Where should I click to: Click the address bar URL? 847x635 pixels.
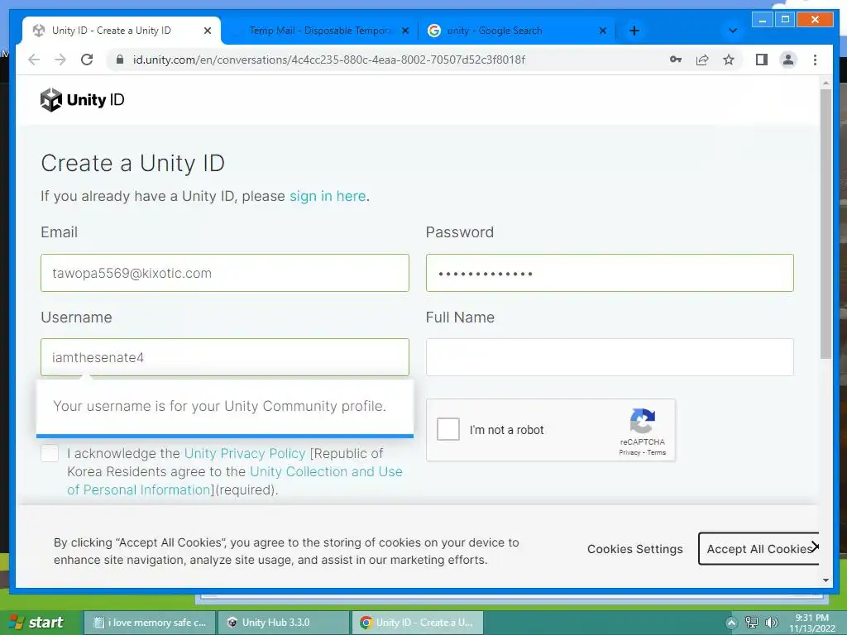click(329, 60)
